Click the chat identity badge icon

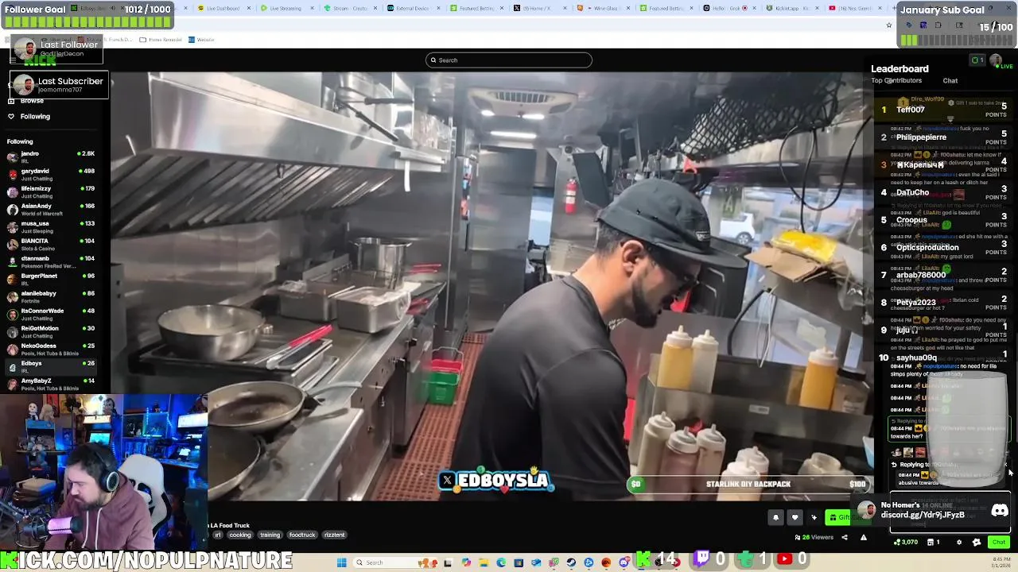pos(959,543)
